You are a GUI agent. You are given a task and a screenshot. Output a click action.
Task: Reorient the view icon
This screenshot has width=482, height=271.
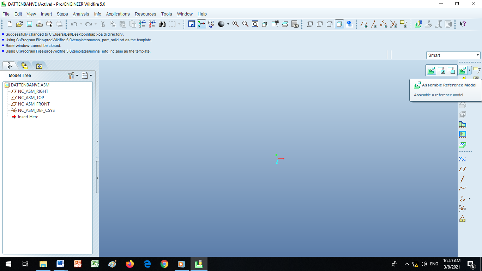tap(265, 24)
